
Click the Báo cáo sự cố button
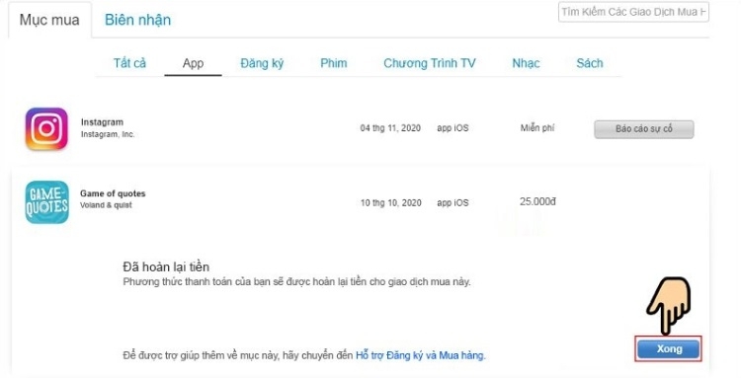[643, 129]
